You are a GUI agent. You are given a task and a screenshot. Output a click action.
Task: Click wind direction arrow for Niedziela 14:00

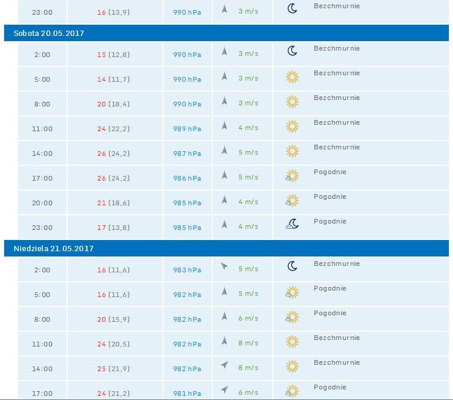coord(224,365)
